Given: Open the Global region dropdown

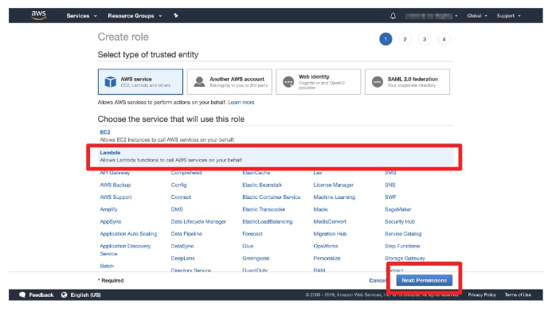Looking at the screenshot, I should pos(477,16).
